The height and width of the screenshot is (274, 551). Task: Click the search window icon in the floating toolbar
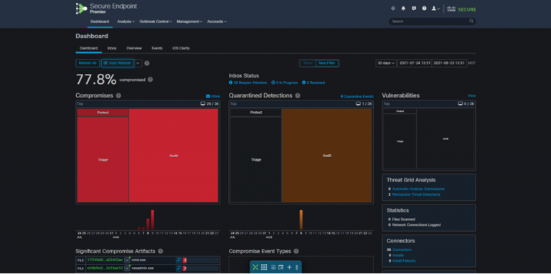click(281, 268)
